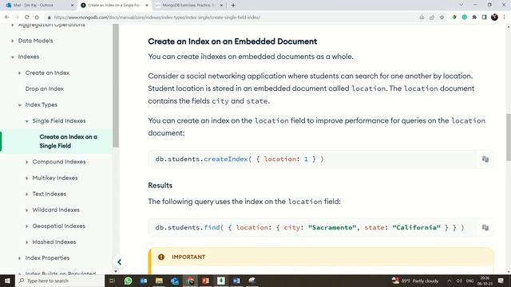Expand Wildcard Indexes
The image size is (511, 287).
point(26,210)
